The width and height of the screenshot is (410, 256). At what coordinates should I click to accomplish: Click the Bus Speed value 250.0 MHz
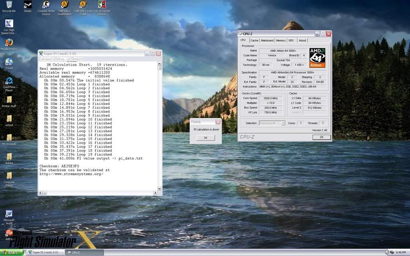point(271,108)
